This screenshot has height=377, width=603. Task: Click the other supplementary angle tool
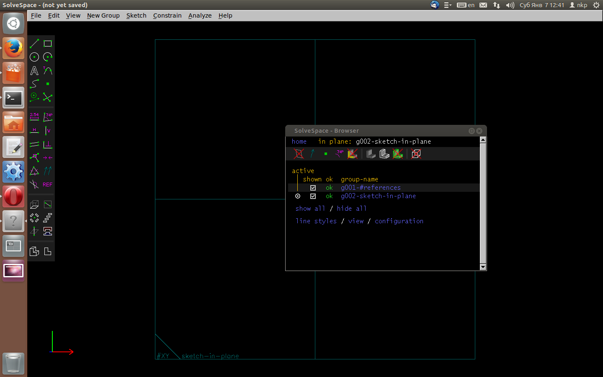34,184
